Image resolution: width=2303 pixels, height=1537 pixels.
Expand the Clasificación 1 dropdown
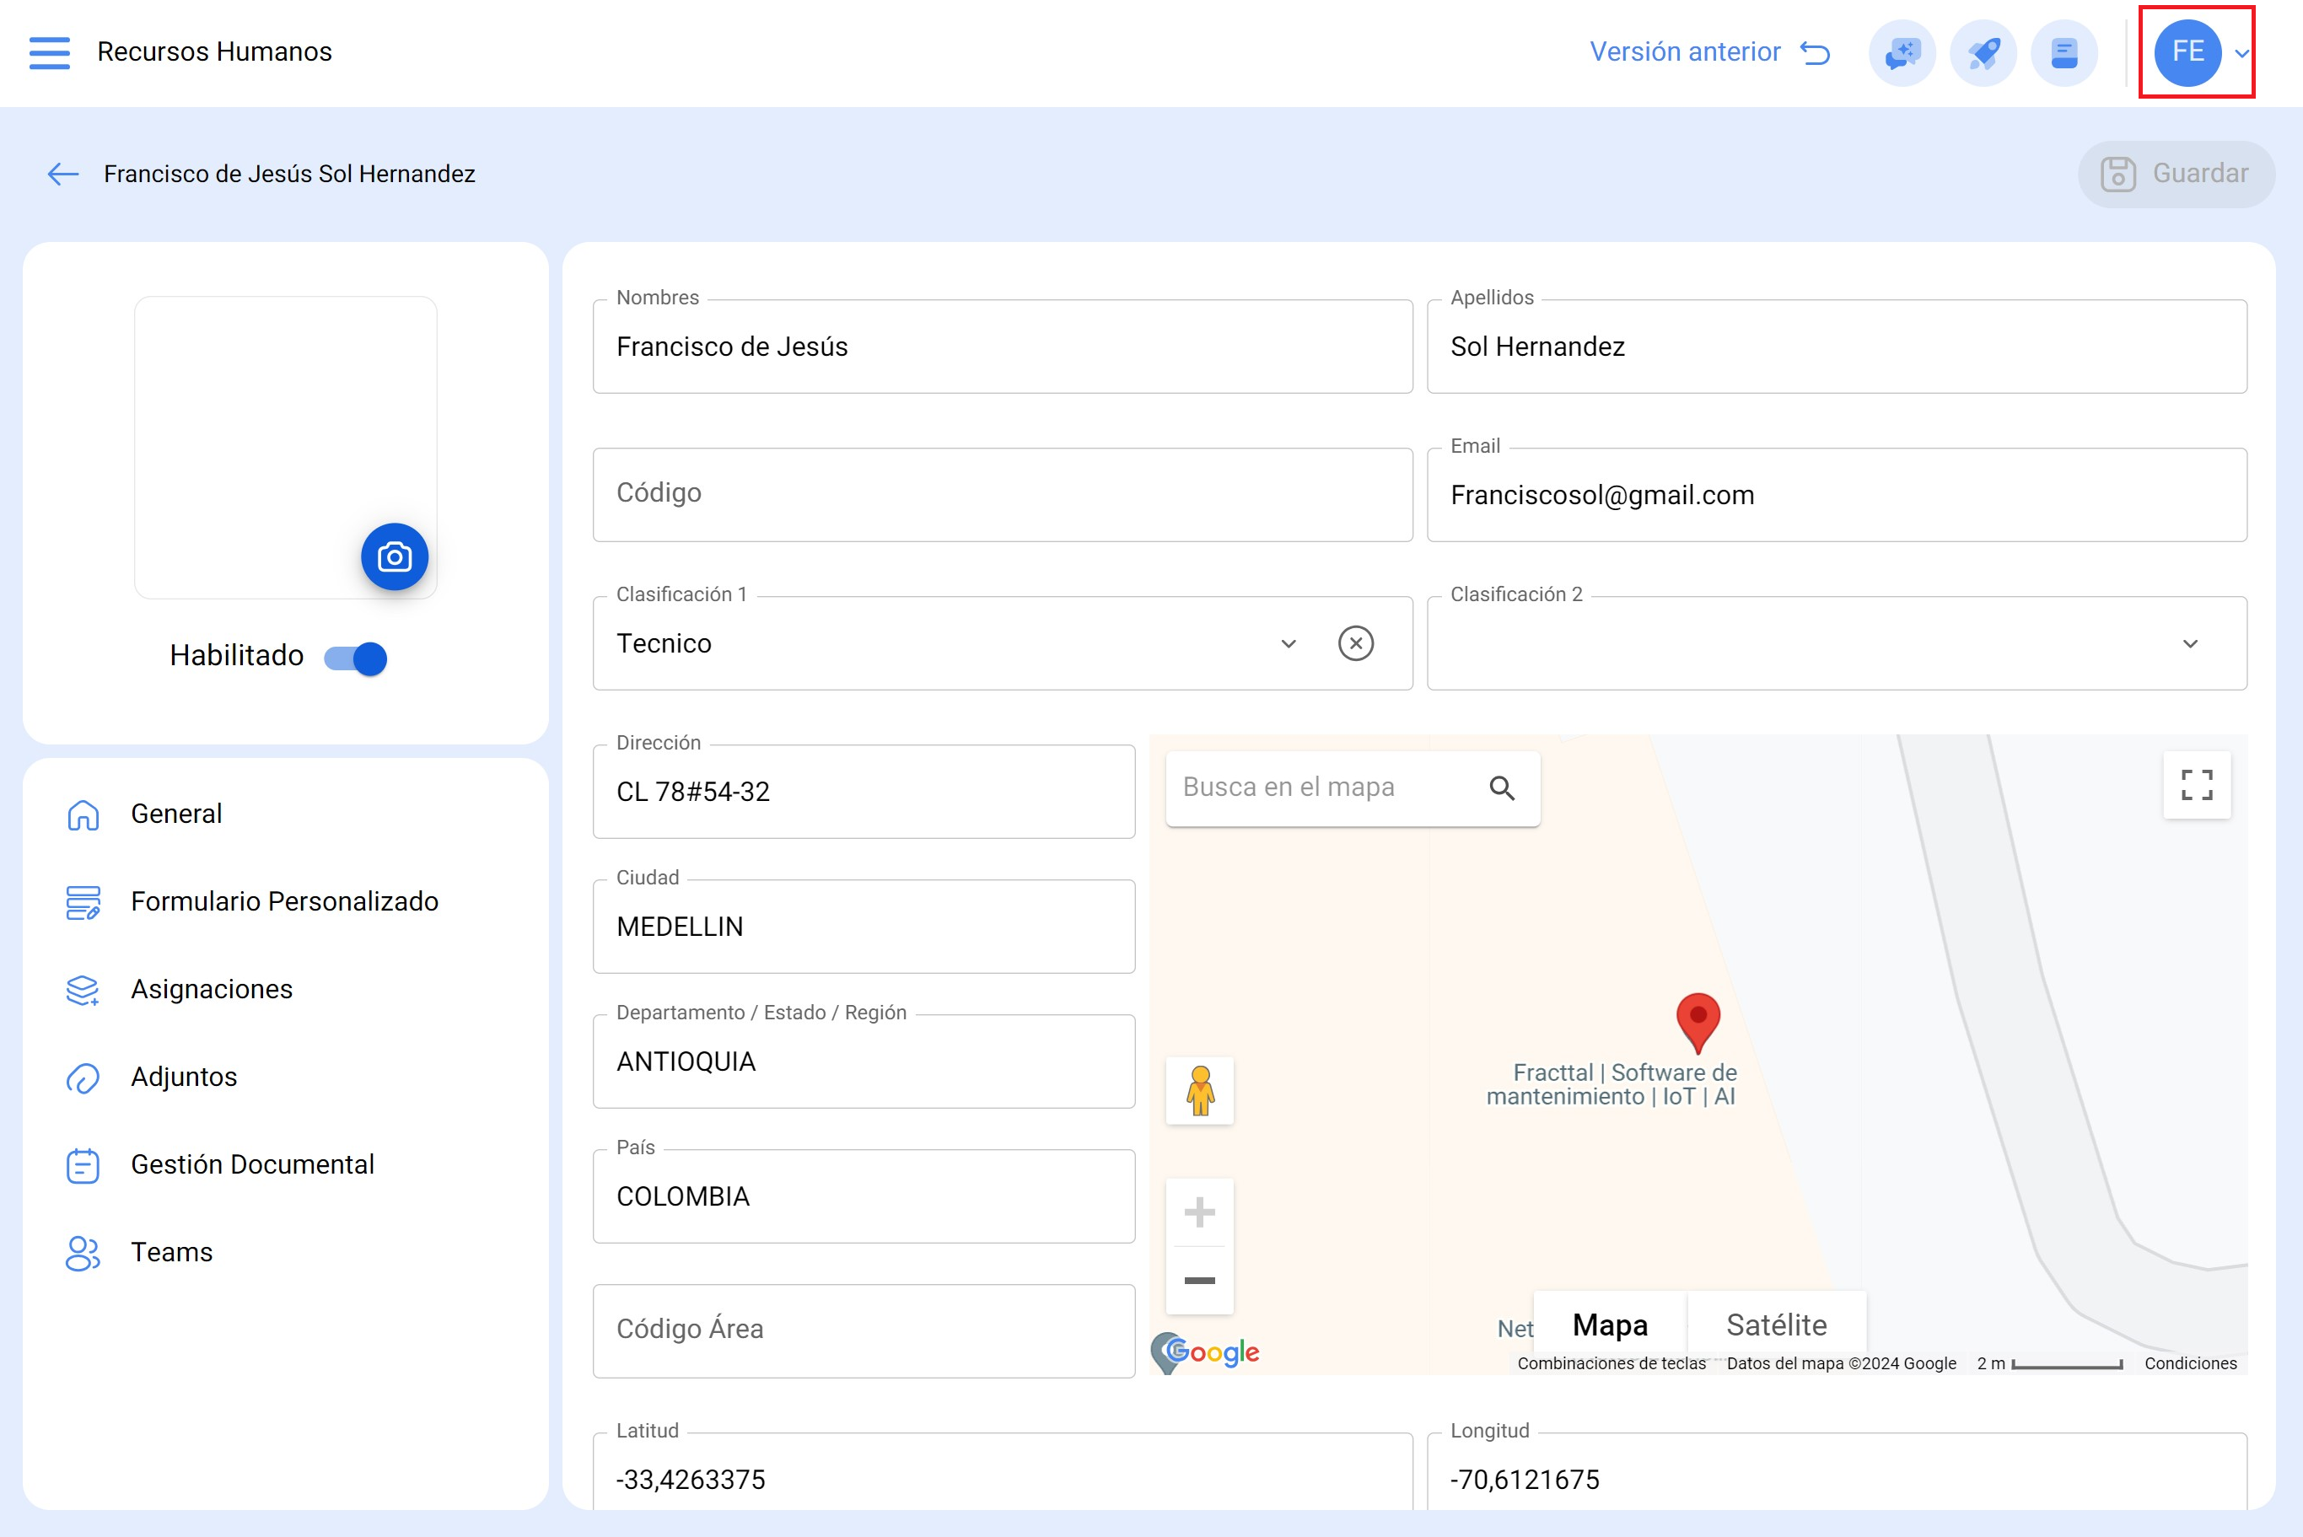1289,644
